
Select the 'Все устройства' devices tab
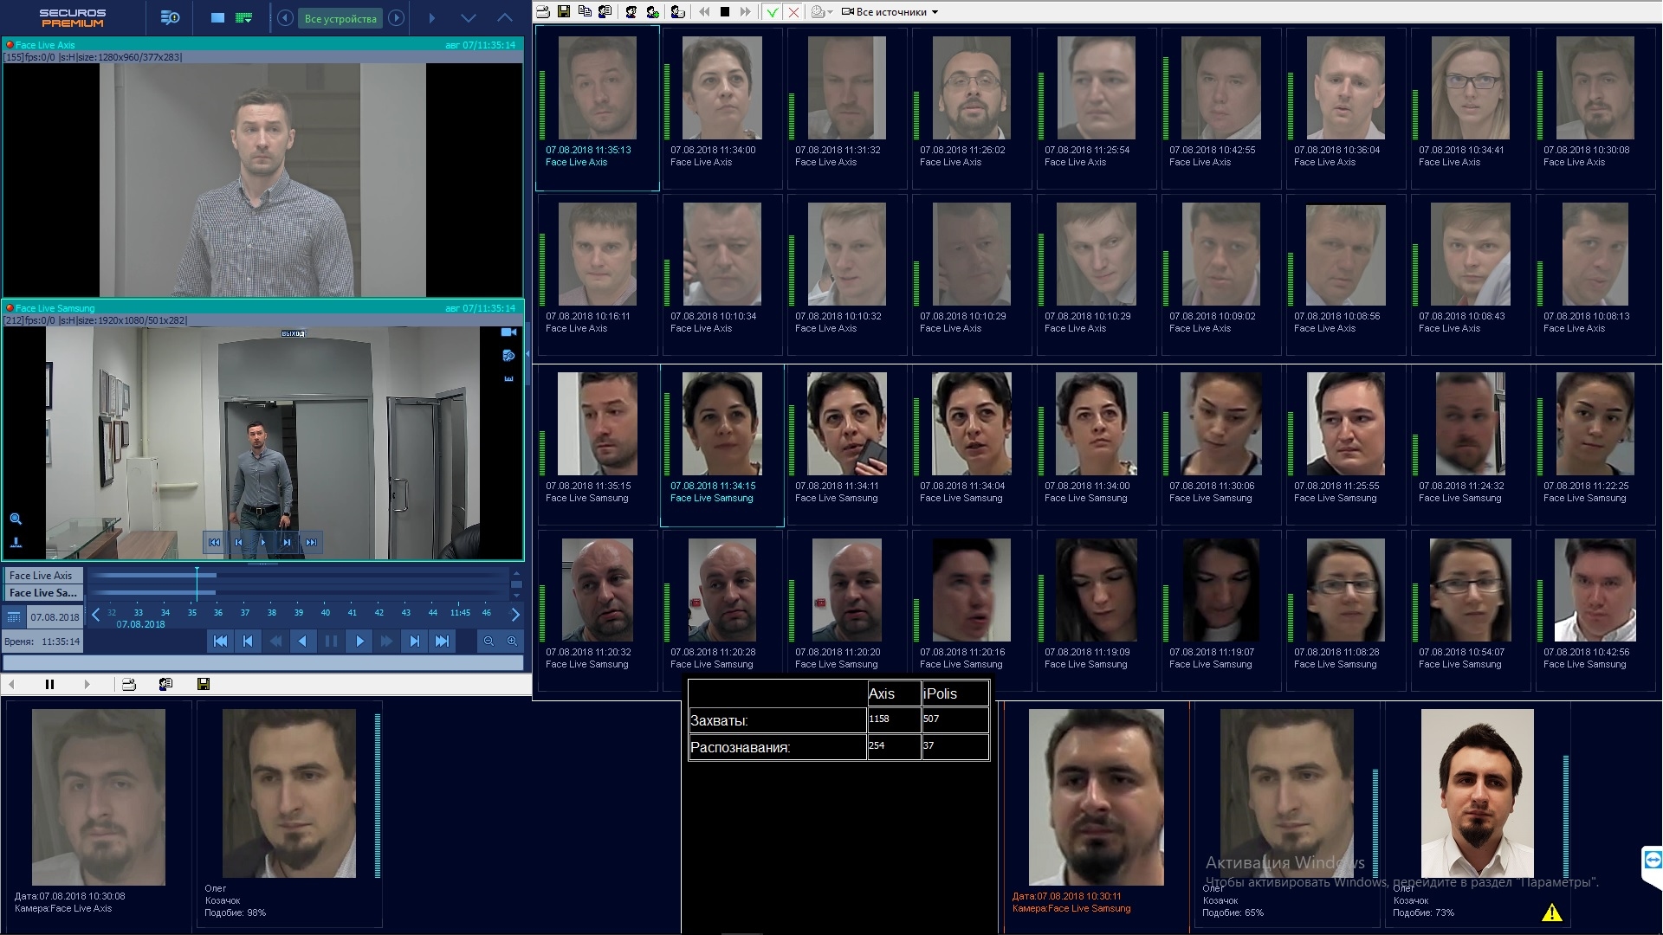point(340,18)
